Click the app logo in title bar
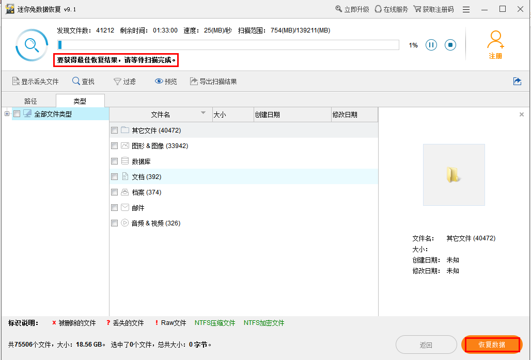Image resolution: width=531 pixels, height=360 pixels. [10, 9]
